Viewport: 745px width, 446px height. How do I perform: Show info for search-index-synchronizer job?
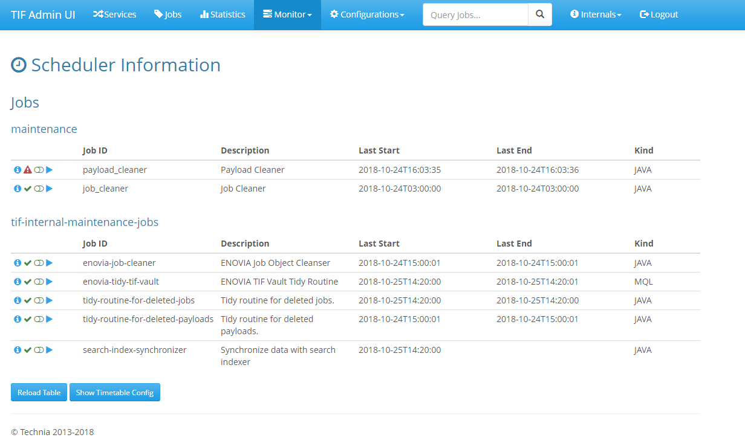tap(18, 350)
